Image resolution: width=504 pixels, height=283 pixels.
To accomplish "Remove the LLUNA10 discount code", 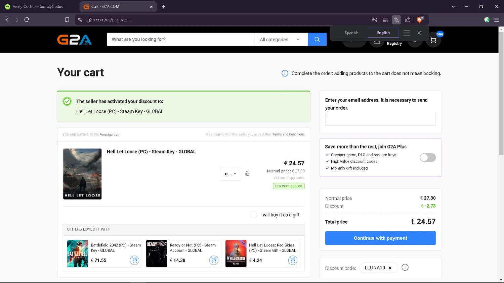I will 390,268.
